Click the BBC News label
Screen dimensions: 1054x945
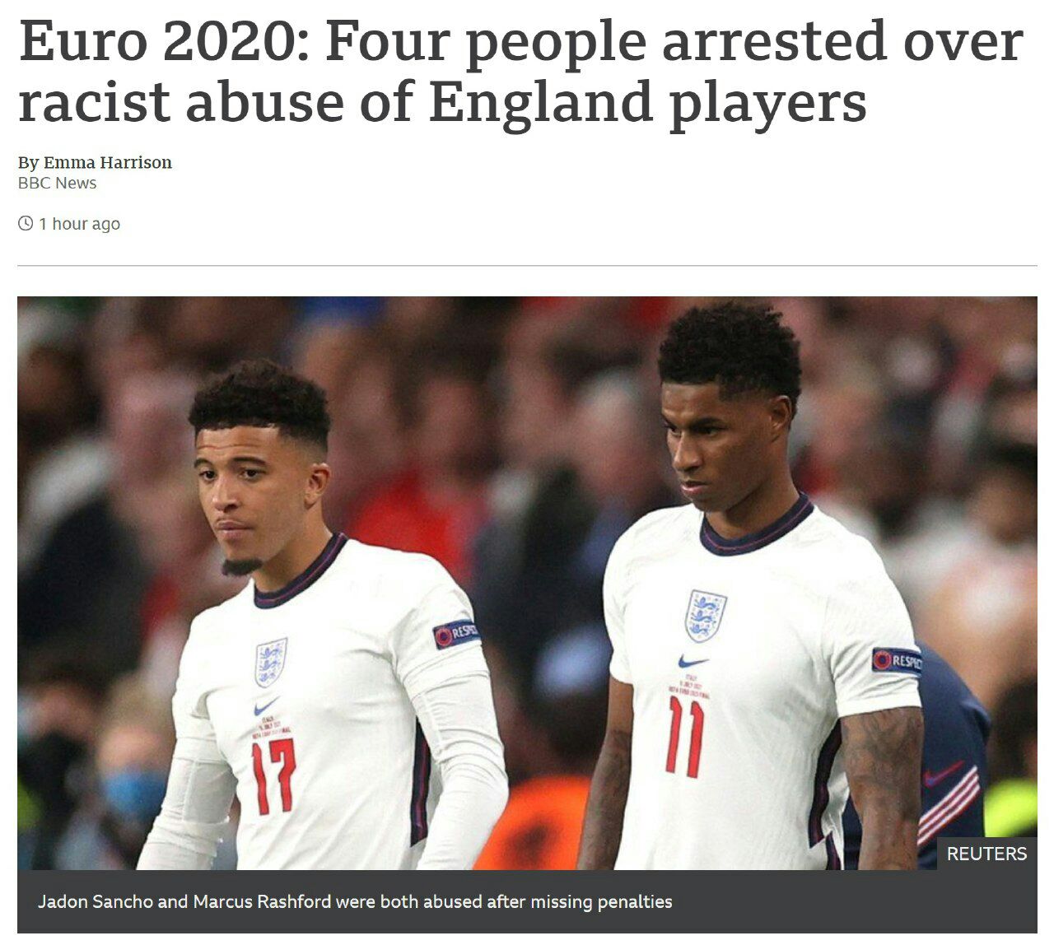57,183
